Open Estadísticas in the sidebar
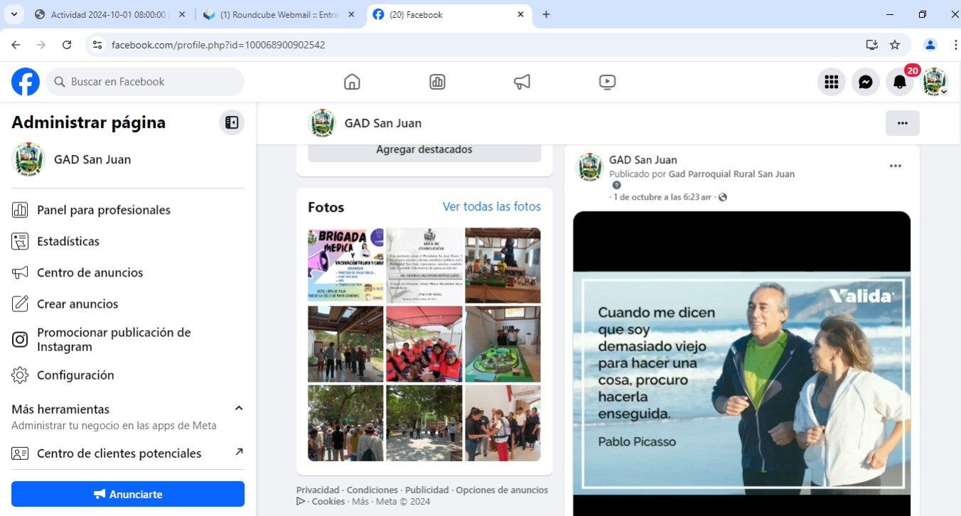 tap(68, 242)
